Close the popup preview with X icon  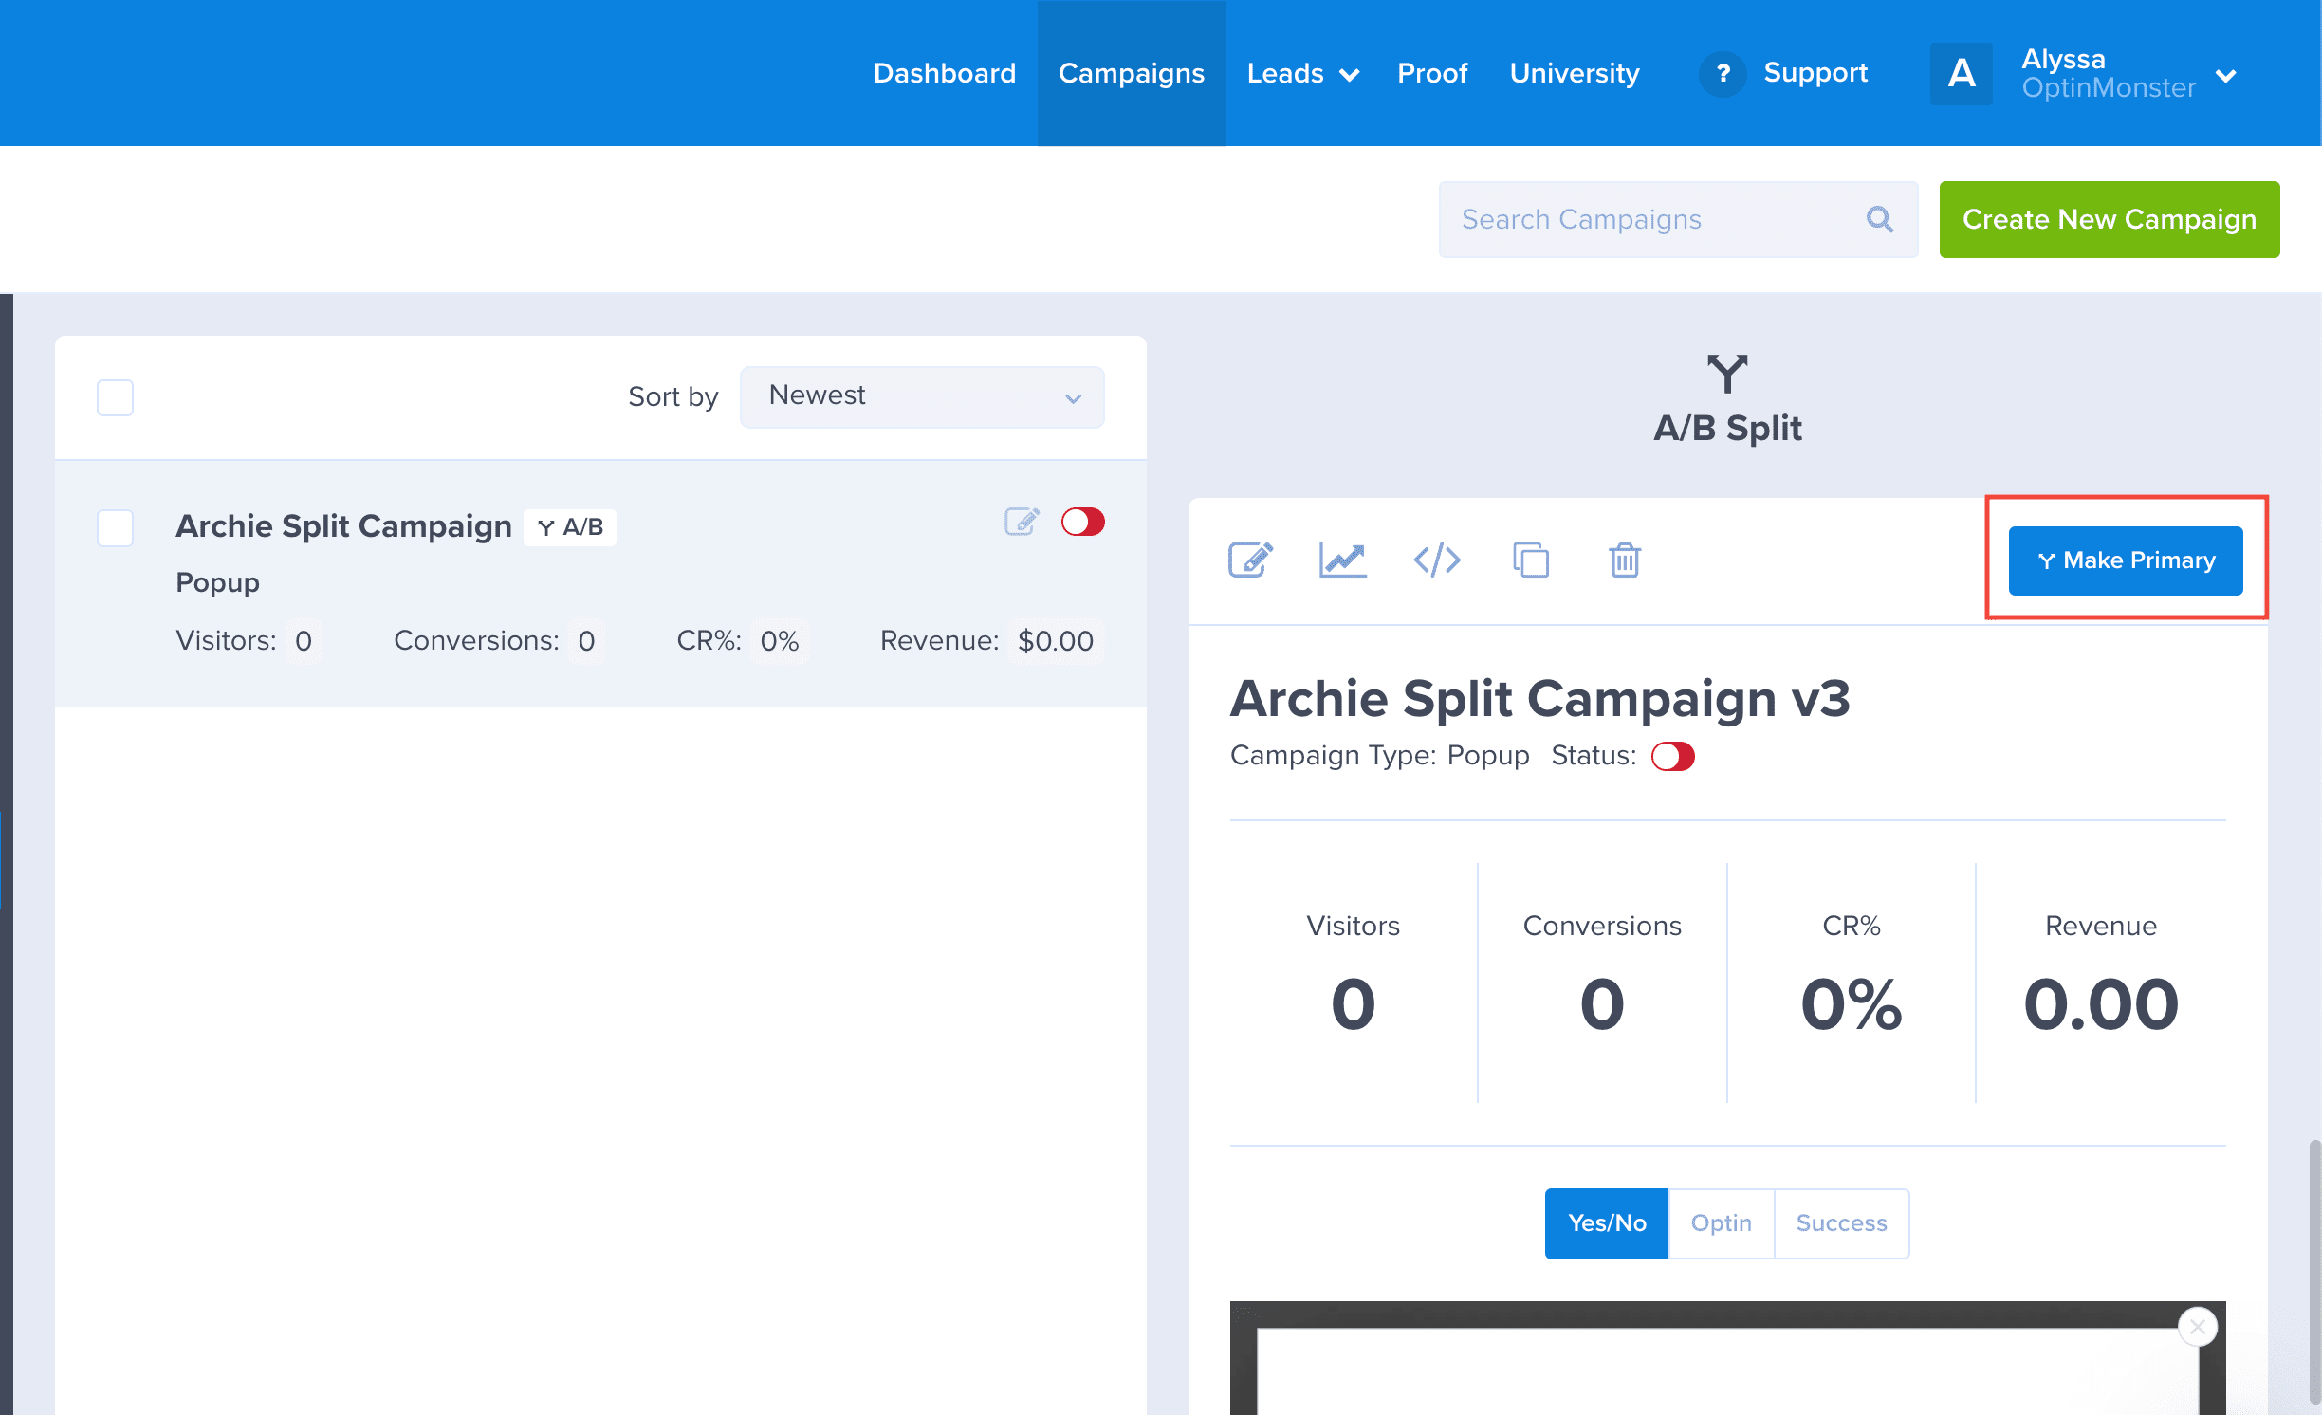click(x=2197, y=1326)
